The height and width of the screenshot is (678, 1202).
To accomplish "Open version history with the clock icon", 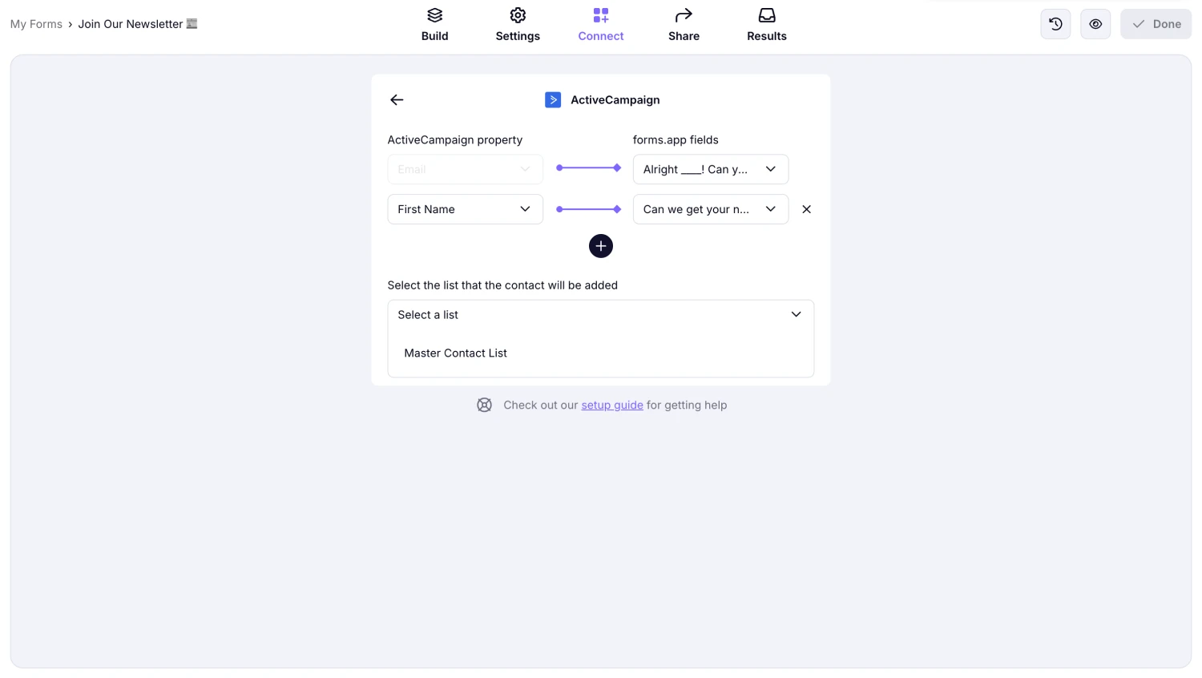I will click(1055, 24).
